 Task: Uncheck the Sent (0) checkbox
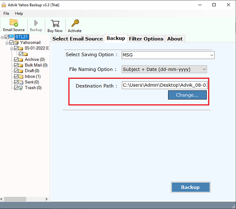(x=16, y=82)
